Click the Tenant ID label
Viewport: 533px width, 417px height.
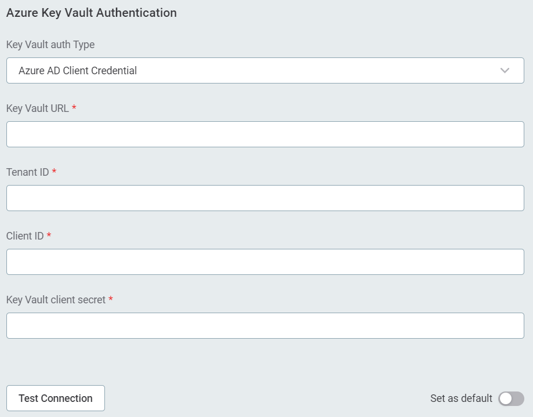pyautogui.click(x=28, y=172)
